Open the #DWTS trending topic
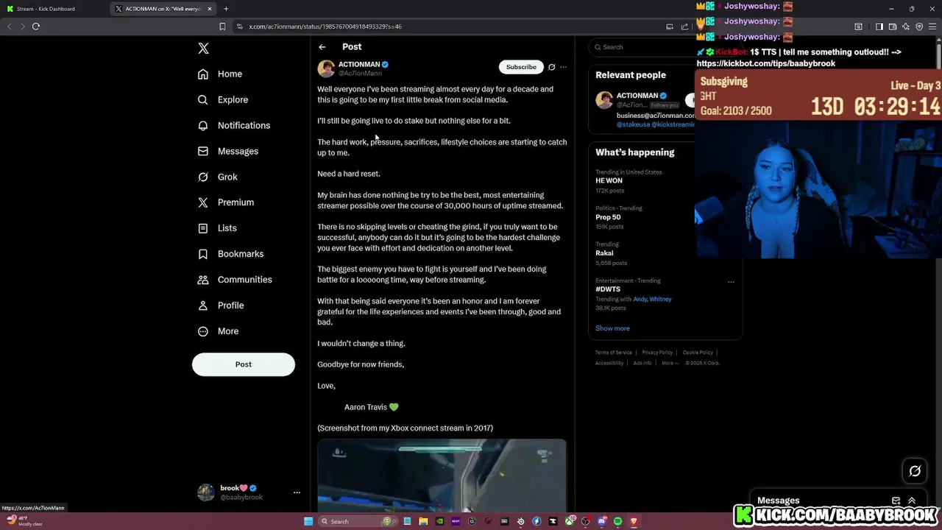 tap(608, 289)
